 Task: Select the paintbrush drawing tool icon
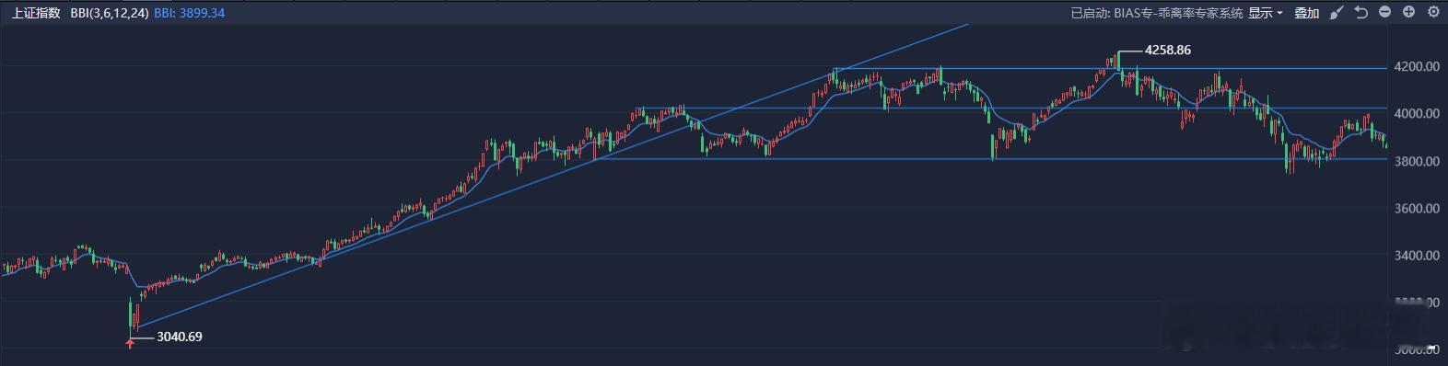click(x=1337, y=13)
